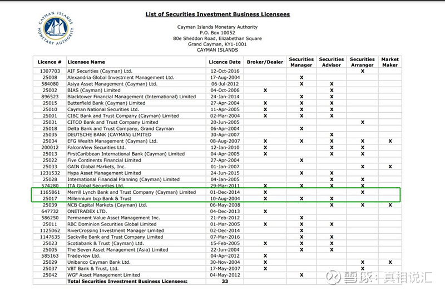The image size is (445, 291).
Task: Select VBT Bank & Trust, Ltd.
Action: (x=93, y=268)
